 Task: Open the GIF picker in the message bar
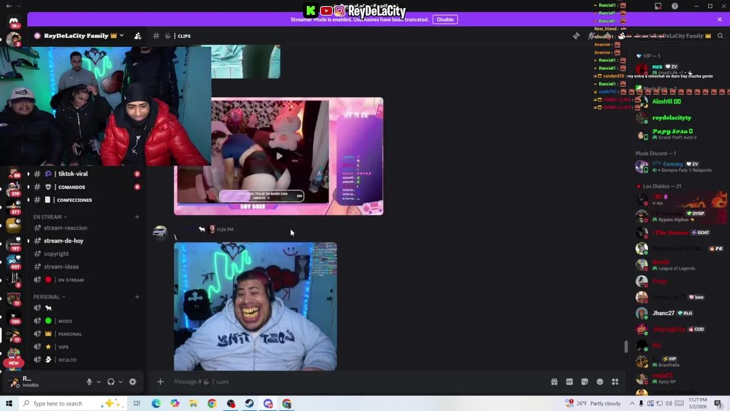tap(569, 381)
